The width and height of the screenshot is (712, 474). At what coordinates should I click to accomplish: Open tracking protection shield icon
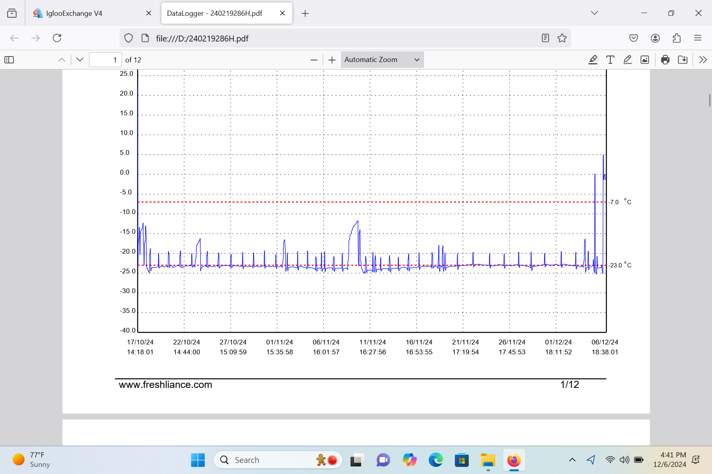(x=129, y=38)
